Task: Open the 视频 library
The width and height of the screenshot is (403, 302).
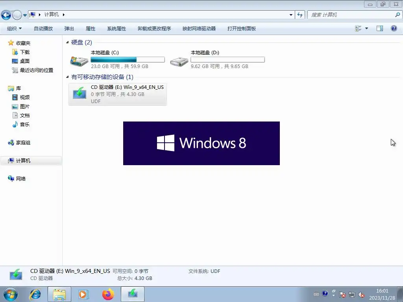Action: point(25,98)
